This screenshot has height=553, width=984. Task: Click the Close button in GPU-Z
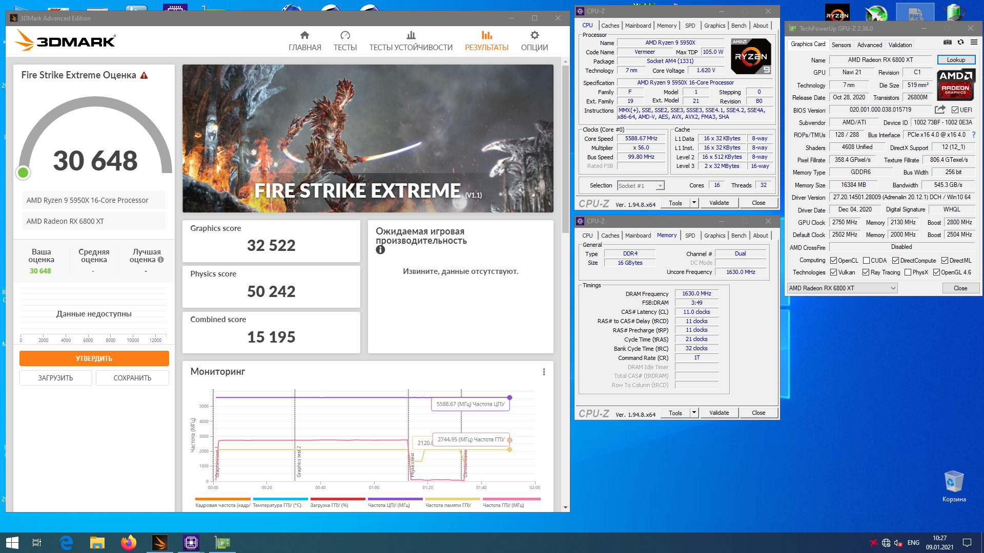(960, 288)
